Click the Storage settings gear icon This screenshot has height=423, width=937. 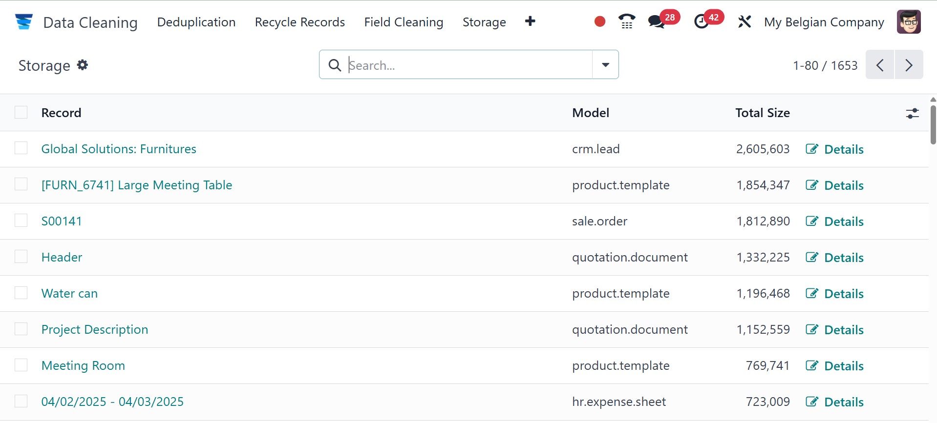pyautogui.click(x=83, y=65)
